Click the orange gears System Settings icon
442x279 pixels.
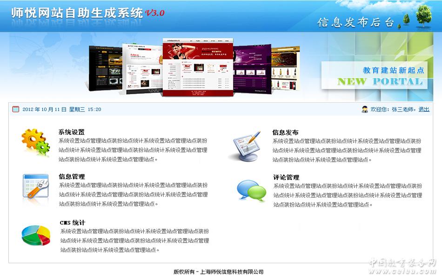coord(35,143)
